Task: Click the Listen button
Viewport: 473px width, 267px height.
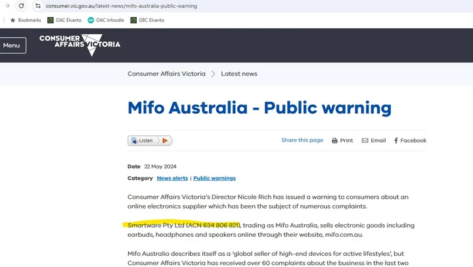Action: (x=145, y=141)
